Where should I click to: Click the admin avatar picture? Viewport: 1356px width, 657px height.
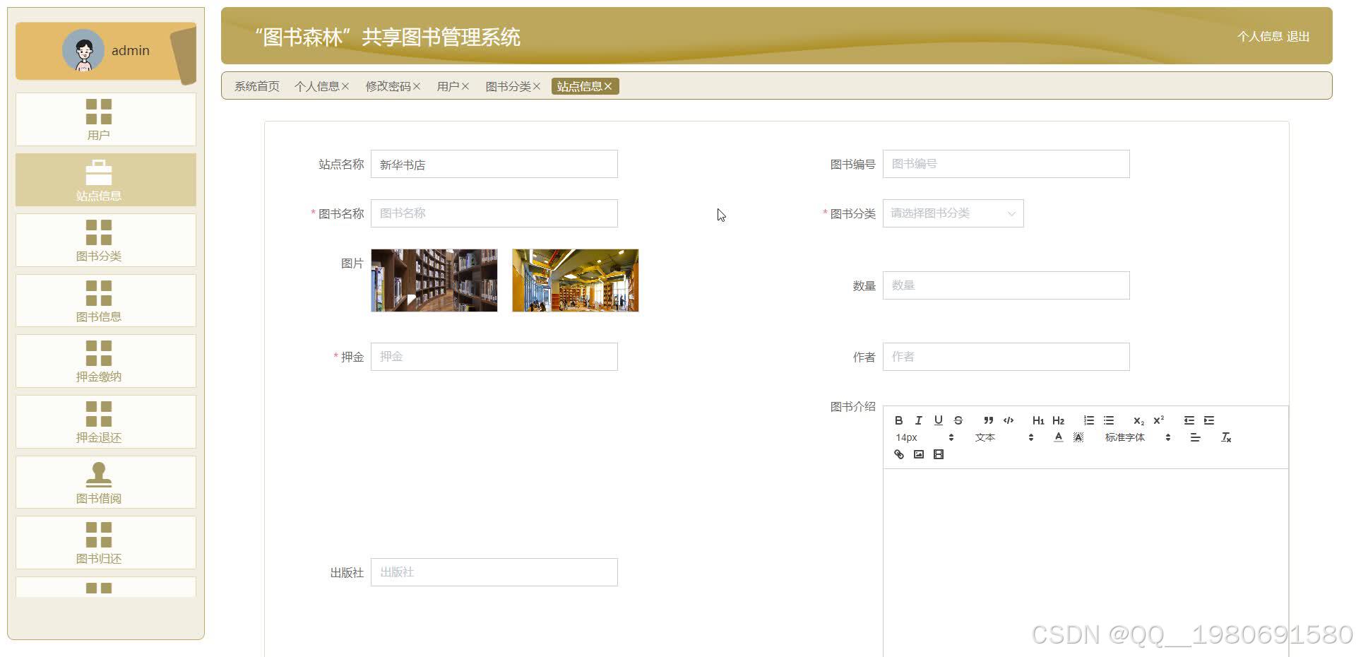(83, 50)
